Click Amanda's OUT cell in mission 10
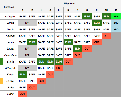The height and width of the screenshot is (97, 121). click(x=106, y=36)
